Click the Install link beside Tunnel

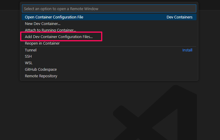pos(187,50)
